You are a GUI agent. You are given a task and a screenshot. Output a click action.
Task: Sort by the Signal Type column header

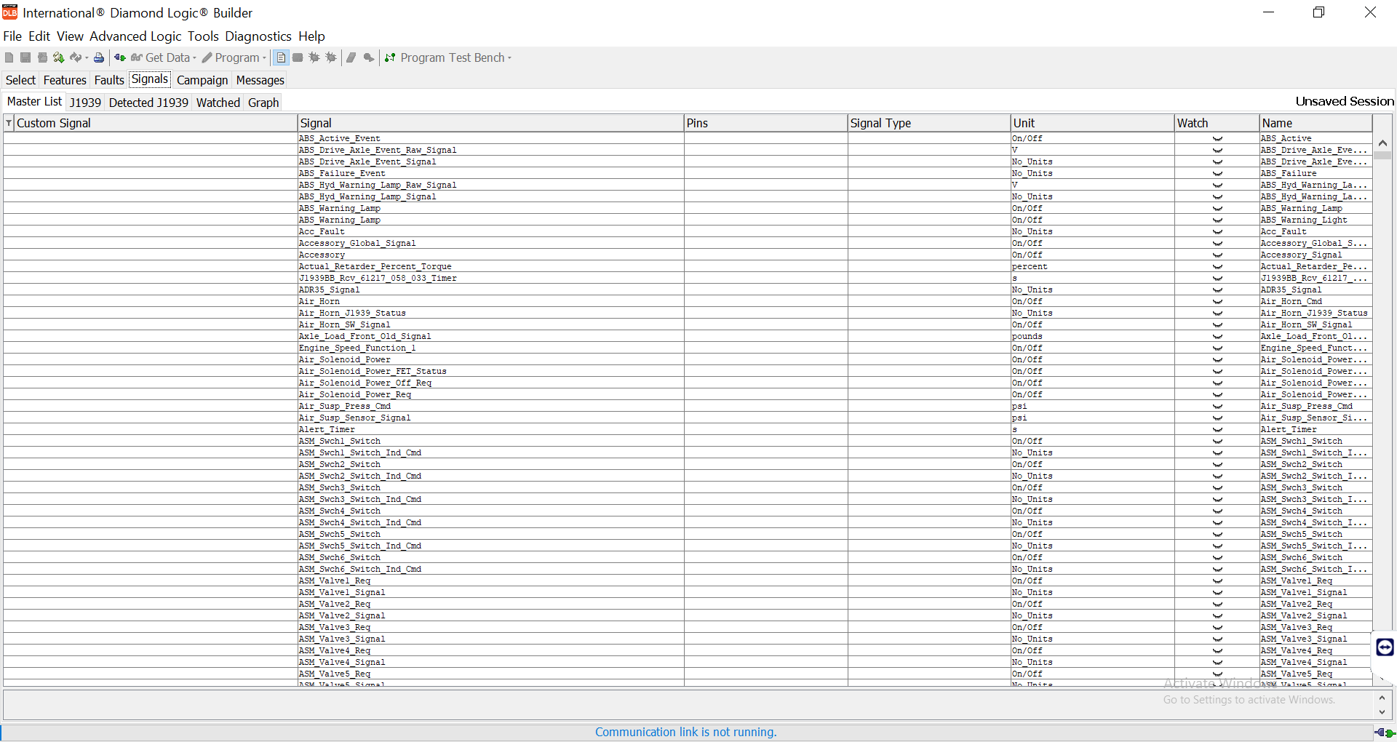pos(929,123)
